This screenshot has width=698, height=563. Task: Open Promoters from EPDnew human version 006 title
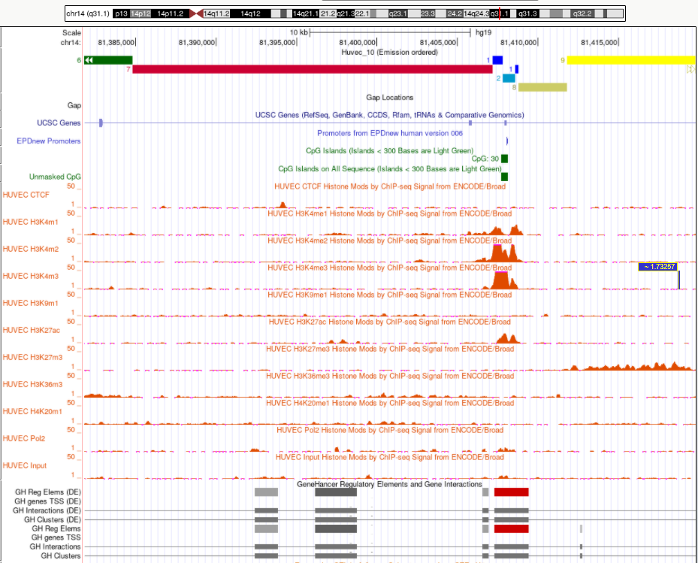389,133
